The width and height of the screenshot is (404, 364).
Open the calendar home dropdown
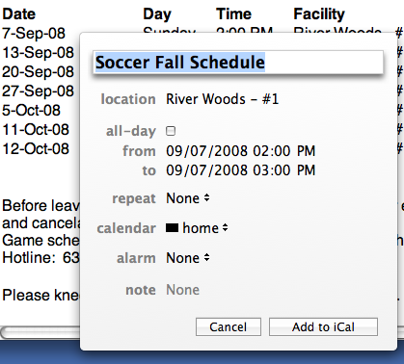click(x=197, y=228)
